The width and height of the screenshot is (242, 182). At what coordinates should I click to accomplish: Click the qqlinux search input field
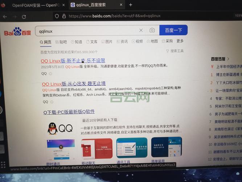coord(86,31)
